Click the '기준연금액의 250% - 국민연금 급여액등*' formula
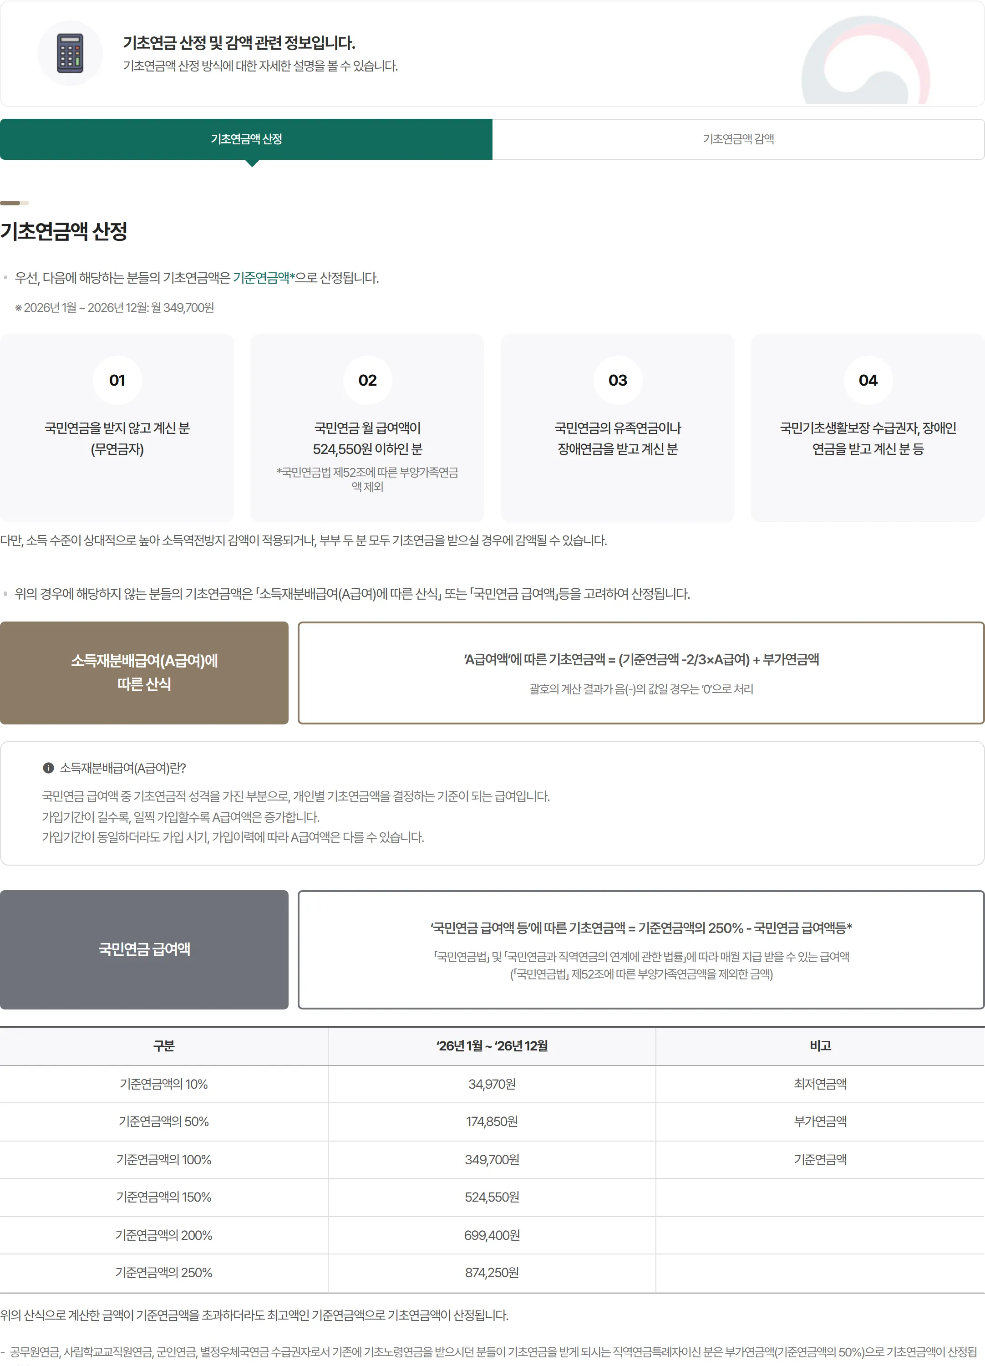 (x=745, y=928)
